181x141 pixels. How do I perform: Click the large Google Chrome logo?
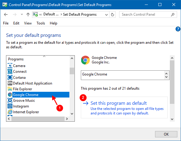85,60
